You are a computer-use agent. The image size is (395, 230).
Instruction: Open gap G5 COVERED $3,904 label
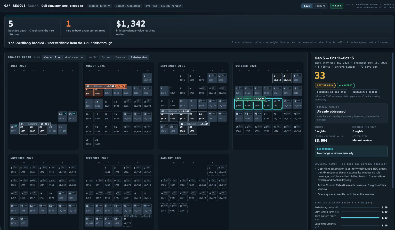[251, 99]
